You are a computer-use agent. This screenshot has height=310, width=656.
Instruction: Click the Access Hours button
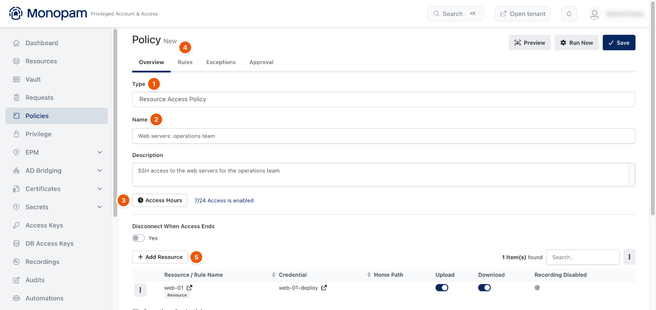tap(160, 200)
